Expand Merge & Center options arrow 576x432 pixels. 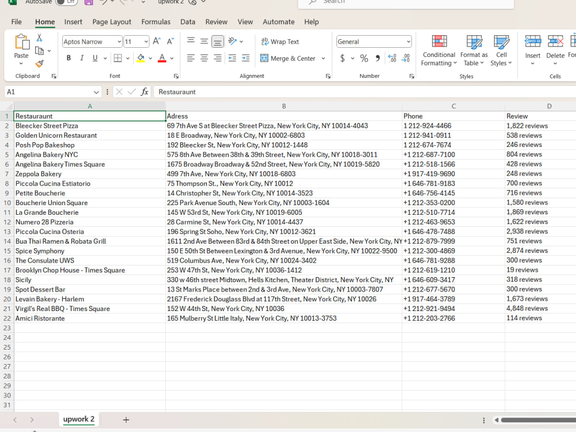click(323, 58)
